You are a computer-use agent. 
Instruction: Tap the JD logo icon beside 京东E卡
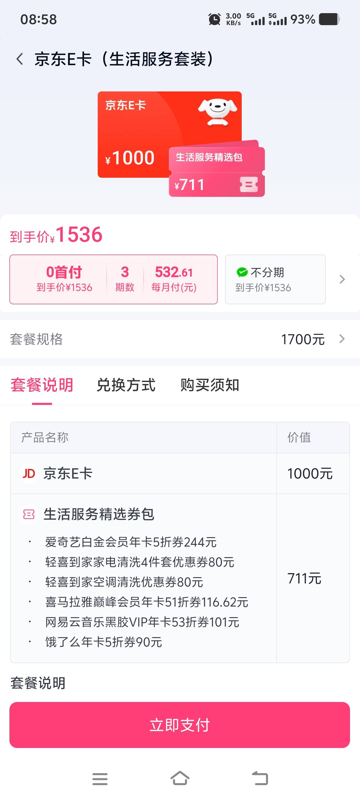click(x=29, y=474)
